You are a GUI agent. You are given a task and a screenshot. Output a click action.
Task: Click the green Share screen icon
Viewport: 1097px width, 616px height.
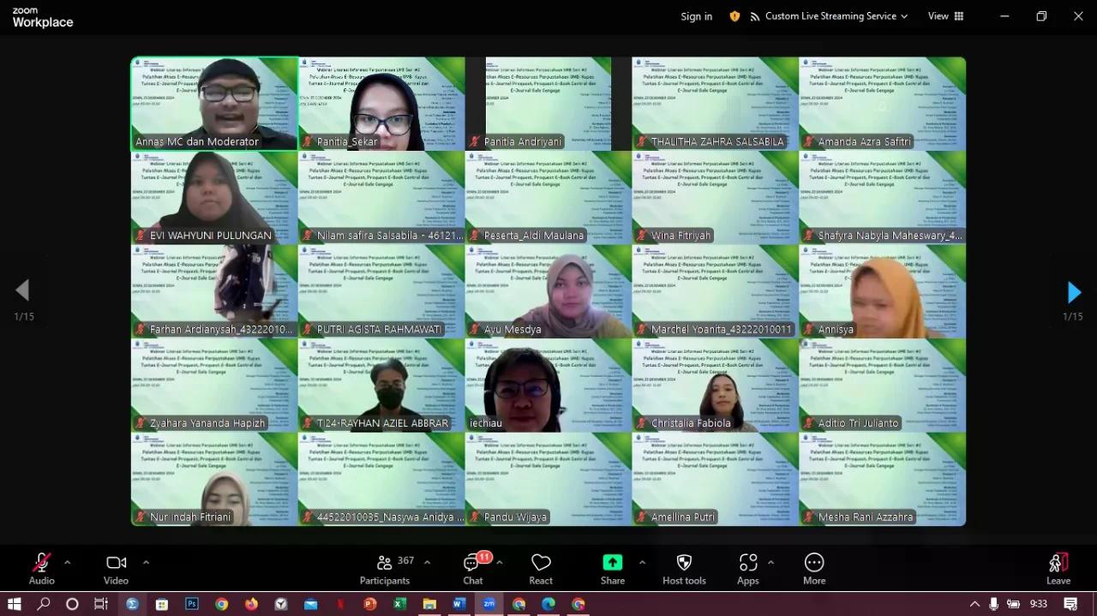[612, 563]
